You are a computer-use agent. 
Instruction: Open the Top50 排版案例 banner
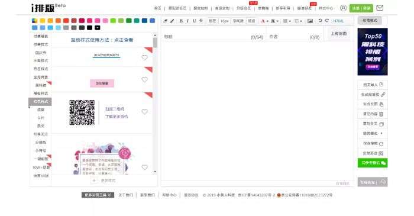[x=373, y=51]
